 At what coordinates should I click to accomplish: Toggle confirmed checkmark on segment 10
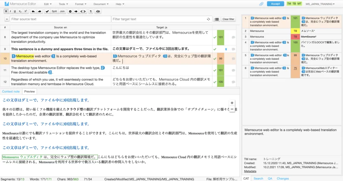(215, 59)
